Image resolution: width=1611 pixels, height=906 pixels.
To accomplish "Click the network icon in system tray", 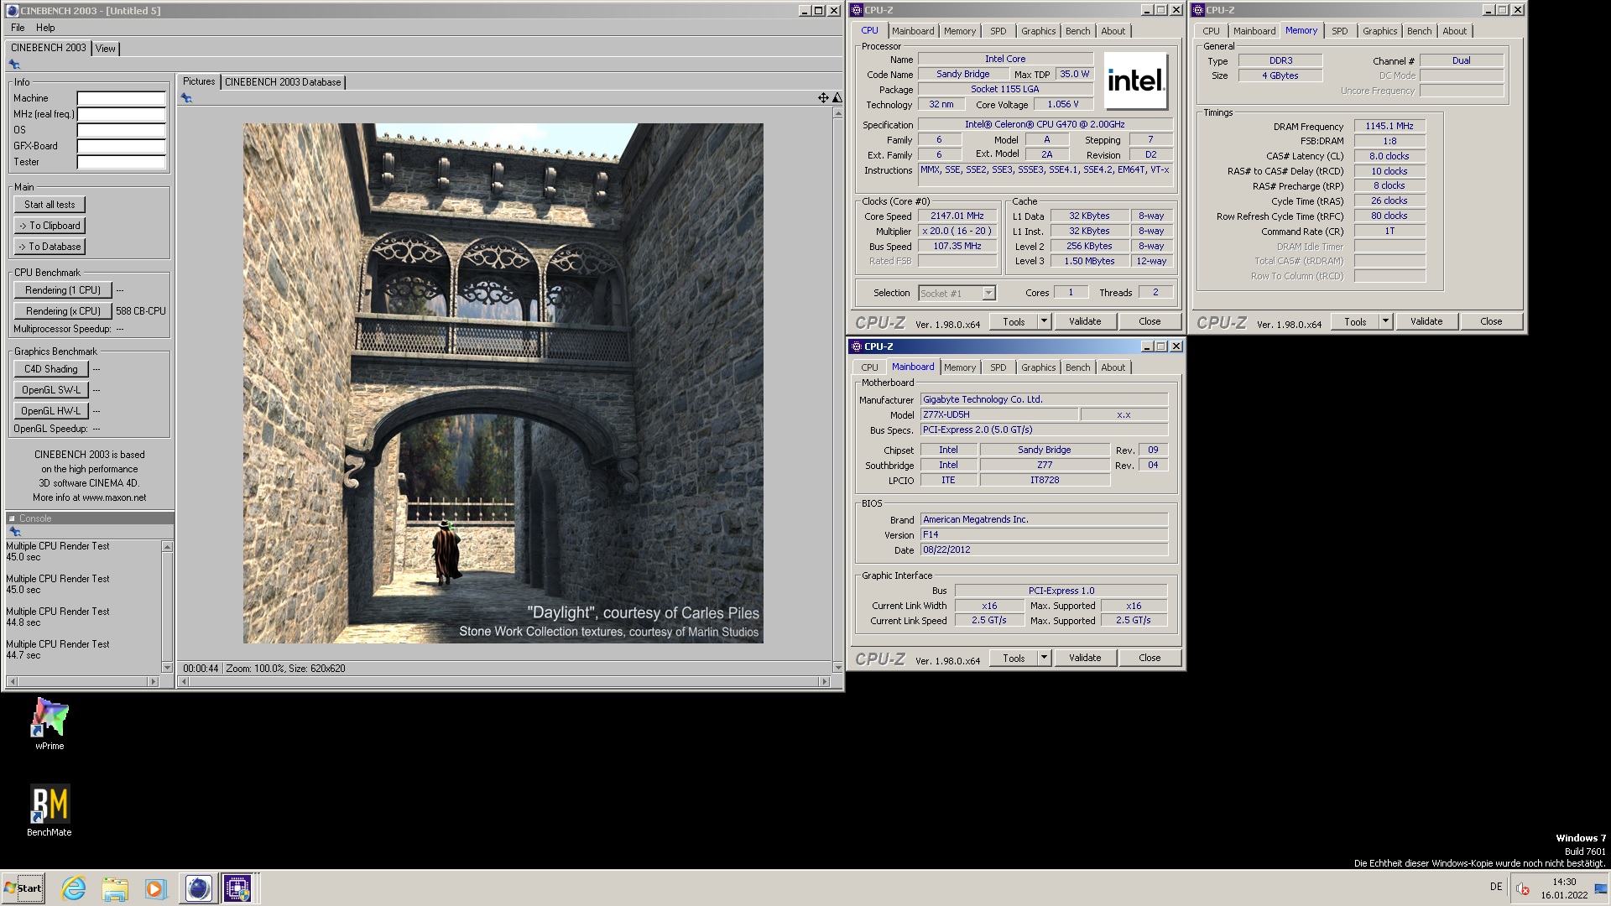I will [1600, 888].
